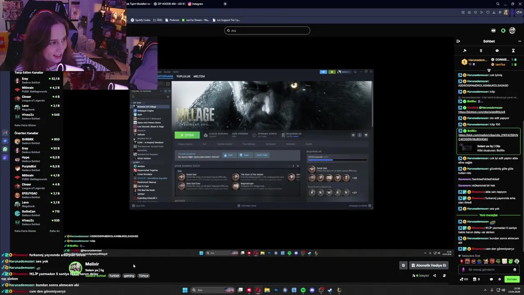Open the 'LoL Support Tier Li...' bookmark
The image size is (524, 295).
tap(226, 20)
